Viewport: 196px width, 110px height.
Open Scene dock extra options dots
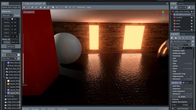(x=193, y=7)
